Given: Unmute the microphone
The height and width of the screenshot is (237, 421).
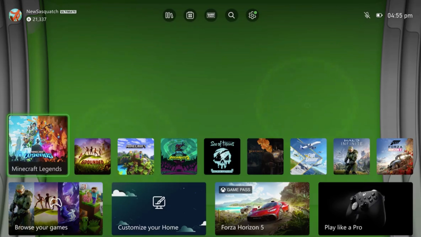Looking at the screenshot, I should click(x=367, y=15).
